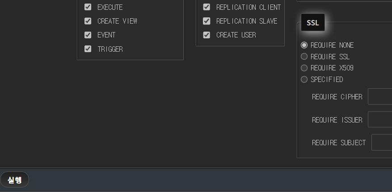The width and height of the screenshot is (392, 192).
Task: Pick the SPECIFIED SSL radio option
Action: [x=304, y=79]
